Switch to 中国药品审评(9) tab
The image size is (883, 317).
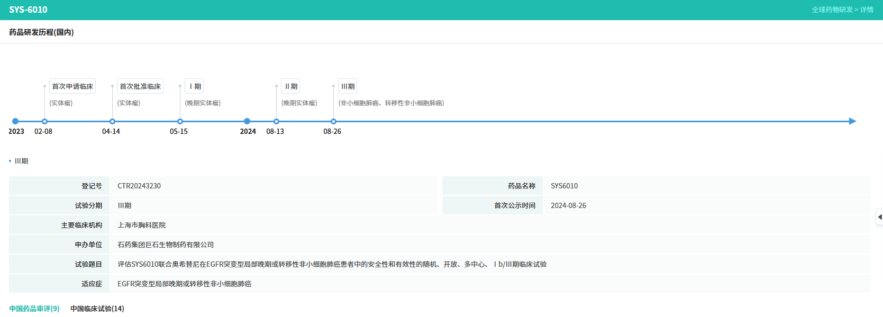pyautogui.click(x=34, y=309)
